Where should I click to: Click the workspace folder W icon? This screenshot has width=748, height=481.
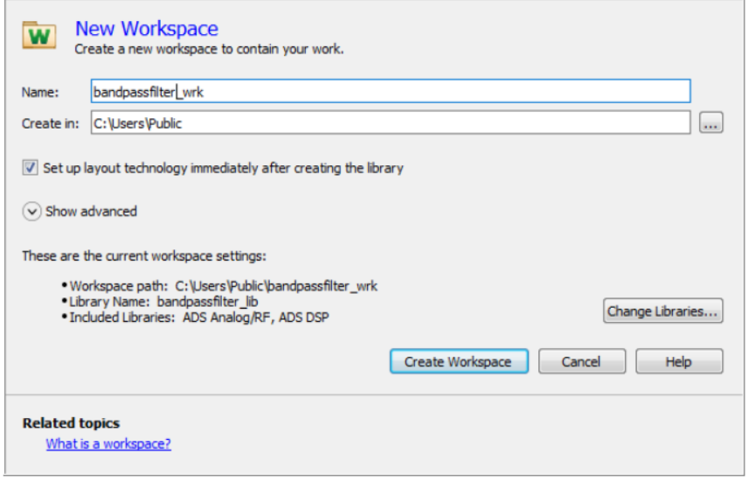click(x=39, y=35)
